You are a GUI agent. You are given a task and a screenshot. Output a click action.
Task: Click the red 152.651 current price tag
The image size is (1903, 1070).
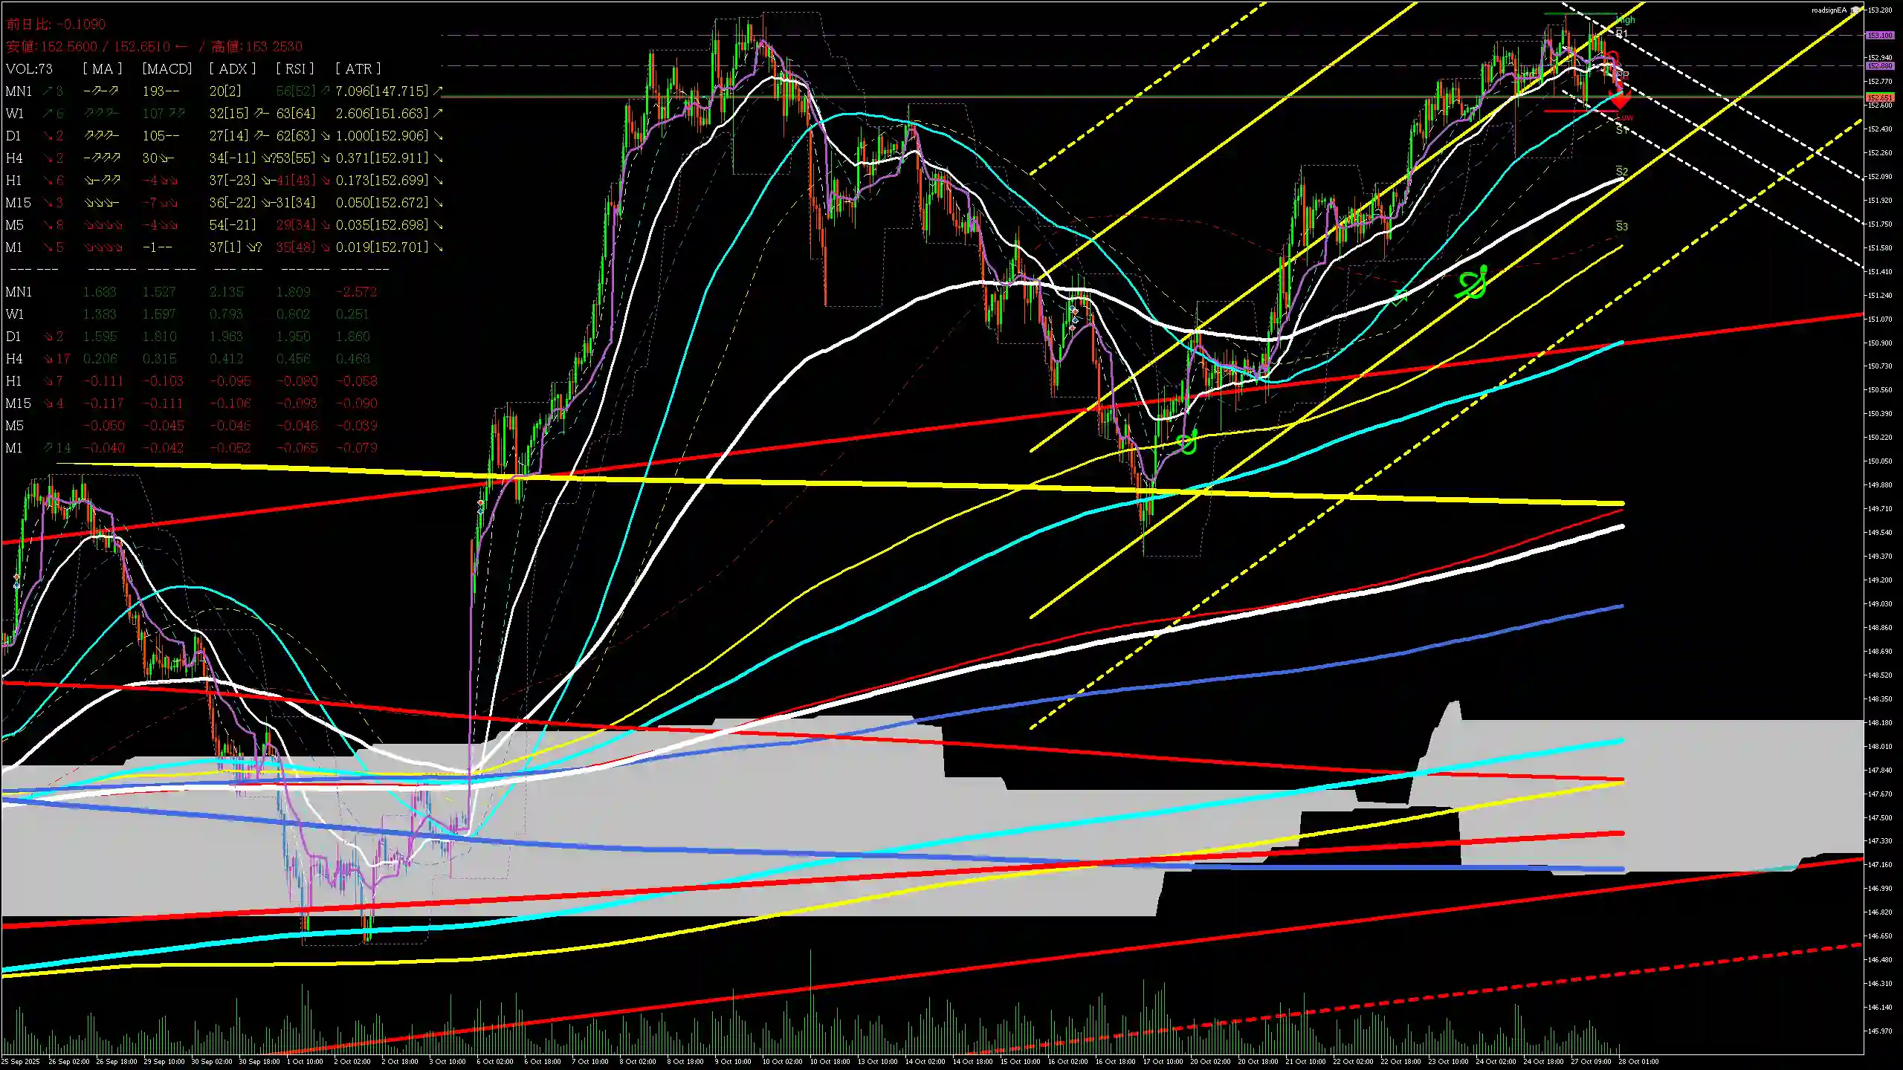point(1880,97)
